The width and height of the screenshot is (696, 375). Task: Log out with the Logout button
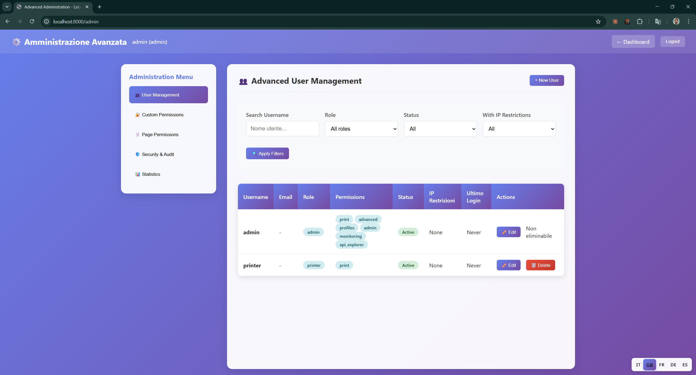click(x=673, y=41)
